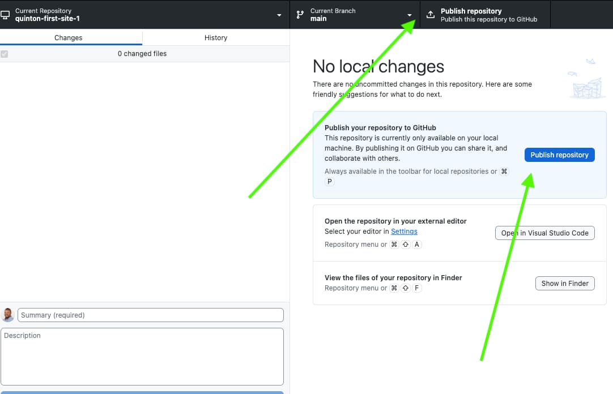Click the Show in Finder button
The height and width of the screenshot is (394, 613).
point(565,283)
